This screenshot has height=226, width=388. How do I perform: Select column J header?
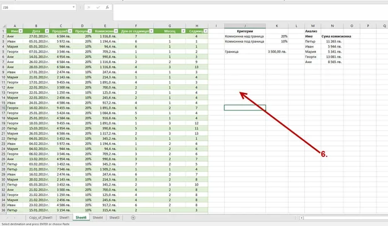[x=245, y=26]
